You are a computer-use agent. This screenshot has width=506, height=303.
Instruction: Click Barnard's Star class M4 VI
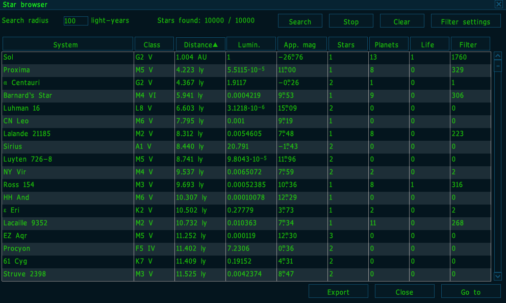pos(145,95)
